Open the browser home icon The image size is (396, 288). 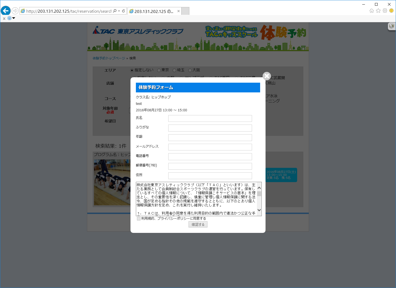[372, 11]
